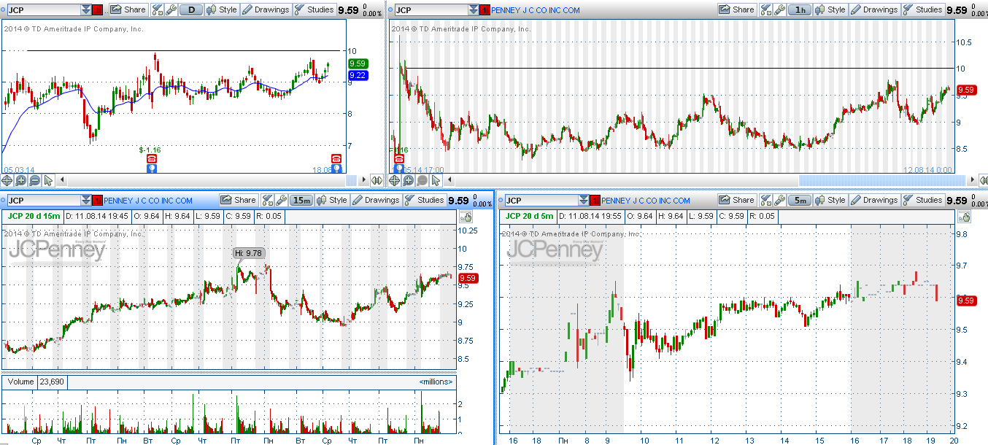
Task: Open the Style menu on the daily chart
Action: (x=222, y=10)
